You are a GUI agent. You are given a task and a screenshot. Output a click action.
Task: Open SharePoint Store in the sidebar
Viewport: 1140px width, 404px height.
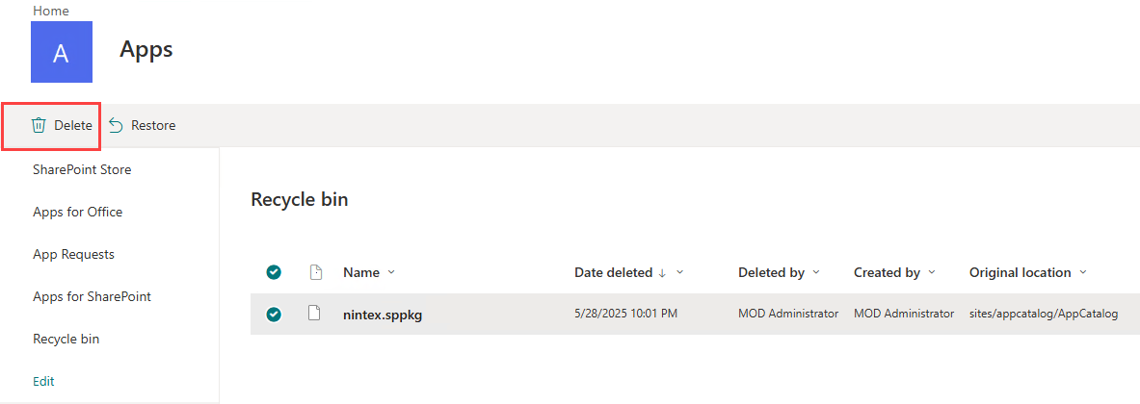[82, 169]
